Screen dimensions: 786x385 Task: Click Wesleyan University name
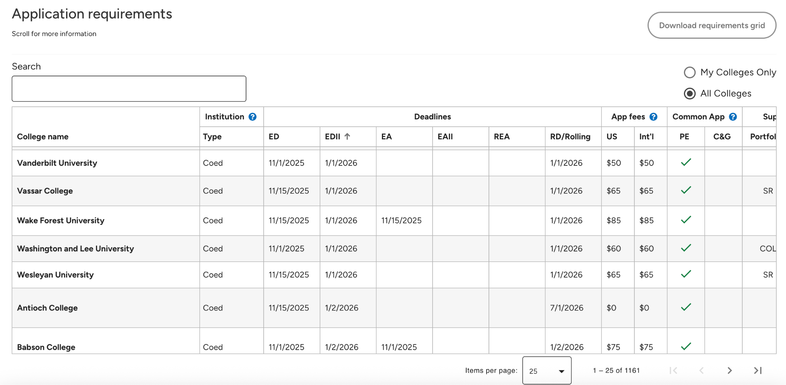pyautogui.click(x=55, y=275)
